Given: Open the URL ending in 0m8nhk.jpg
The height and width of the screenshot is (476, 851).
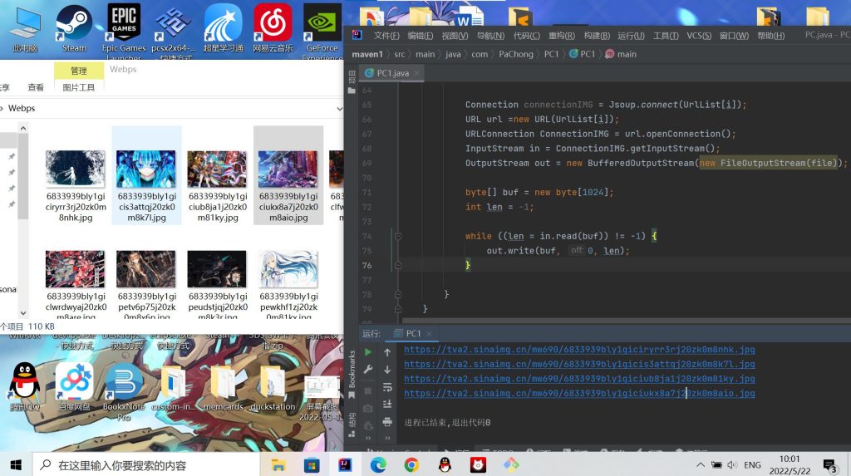Looking at the screenshot, I should (x=579, y=350).
